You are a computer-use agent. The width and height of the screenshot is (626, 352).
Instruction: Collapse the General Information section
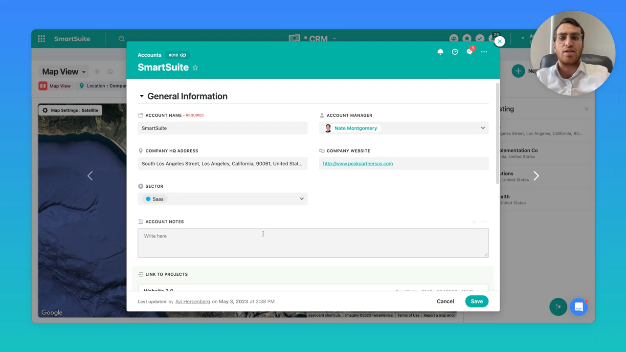pyautogui.click(x=142, y=96)
